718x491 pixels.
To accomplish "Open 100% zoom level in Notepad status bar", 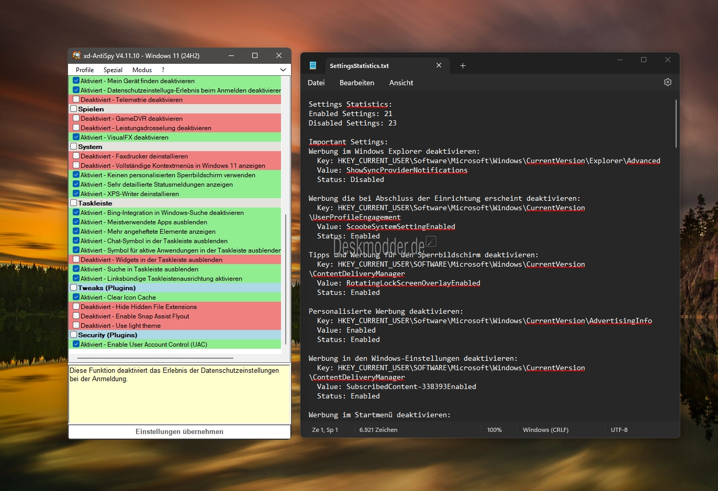I will (x=494, y=430).
